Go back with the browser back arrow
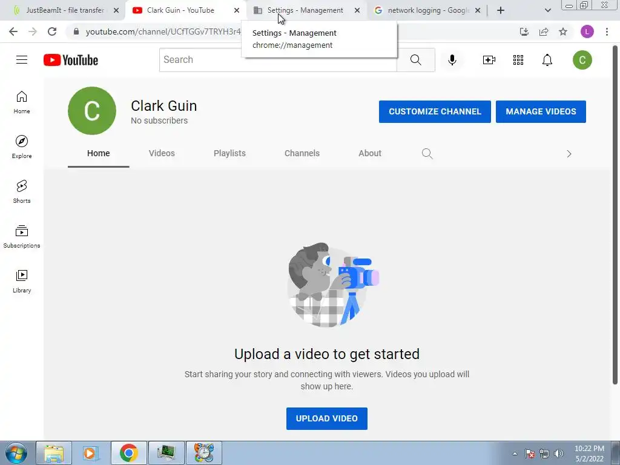620x465 pixels. click(x=13, y=31)
